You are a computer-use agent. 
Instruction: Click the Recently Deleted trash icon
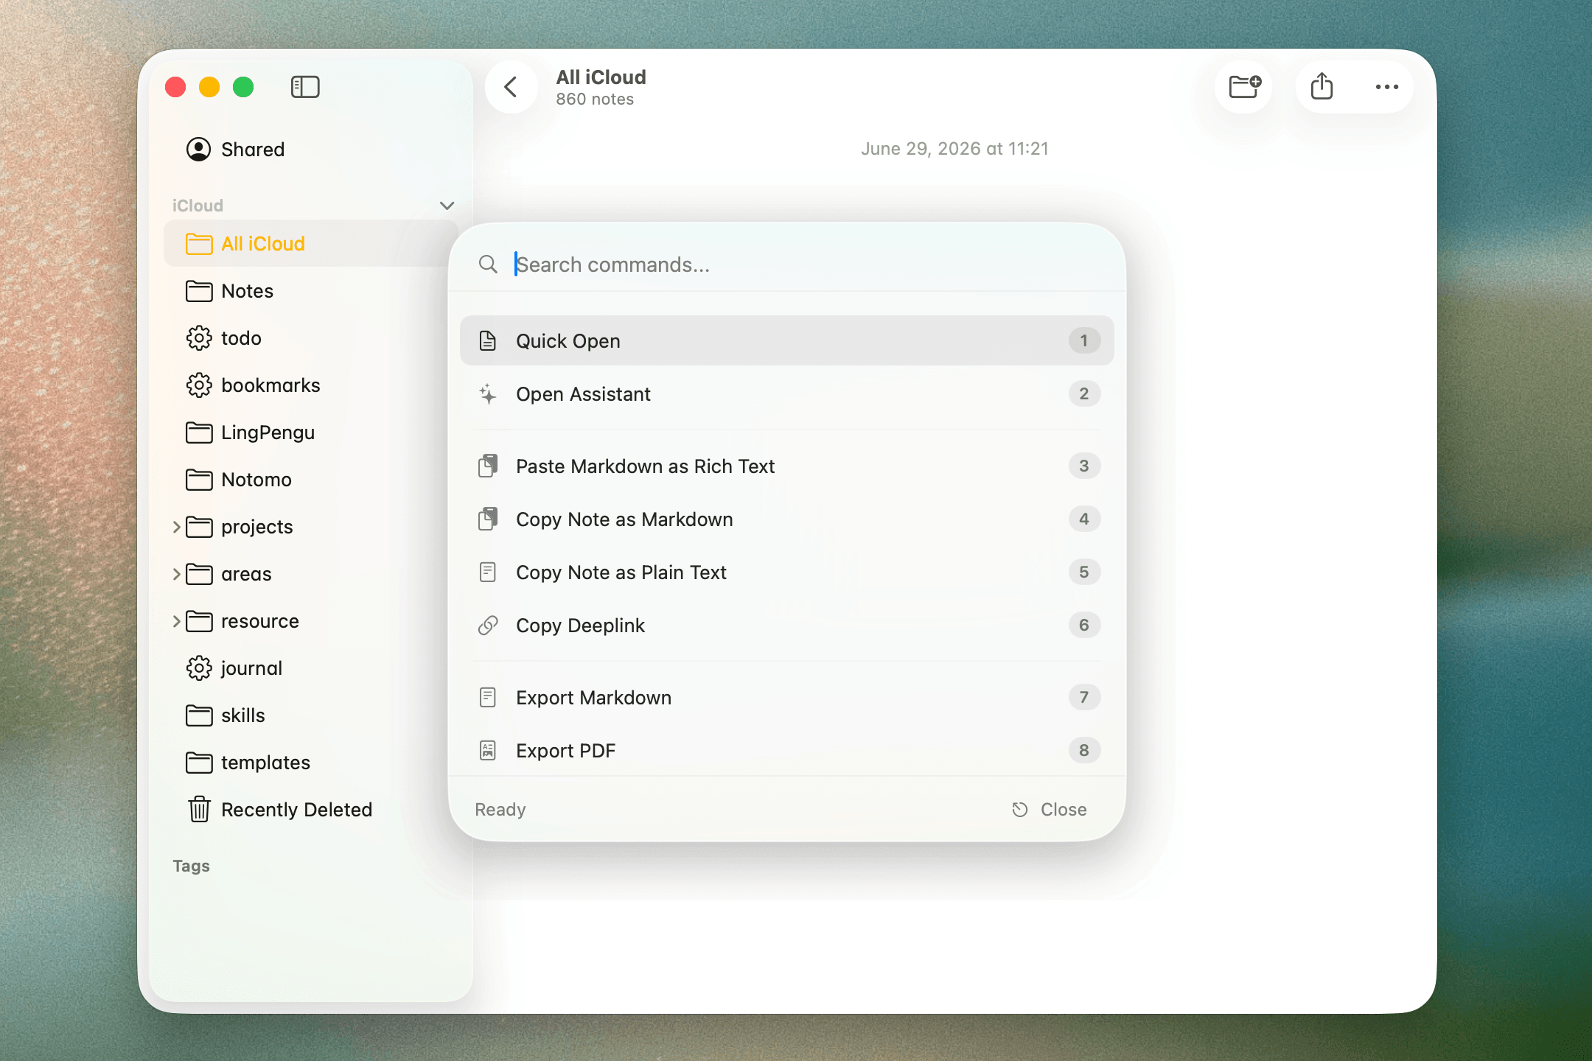[199, 810]
